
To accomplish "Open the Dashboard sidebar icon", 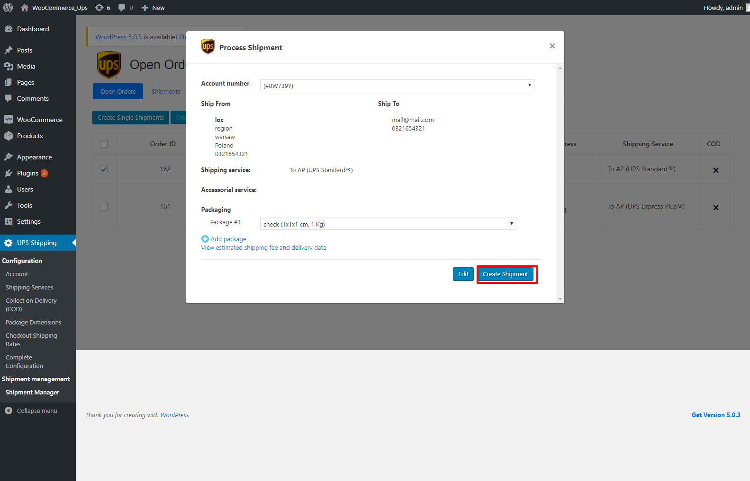I will click(9, 29).
